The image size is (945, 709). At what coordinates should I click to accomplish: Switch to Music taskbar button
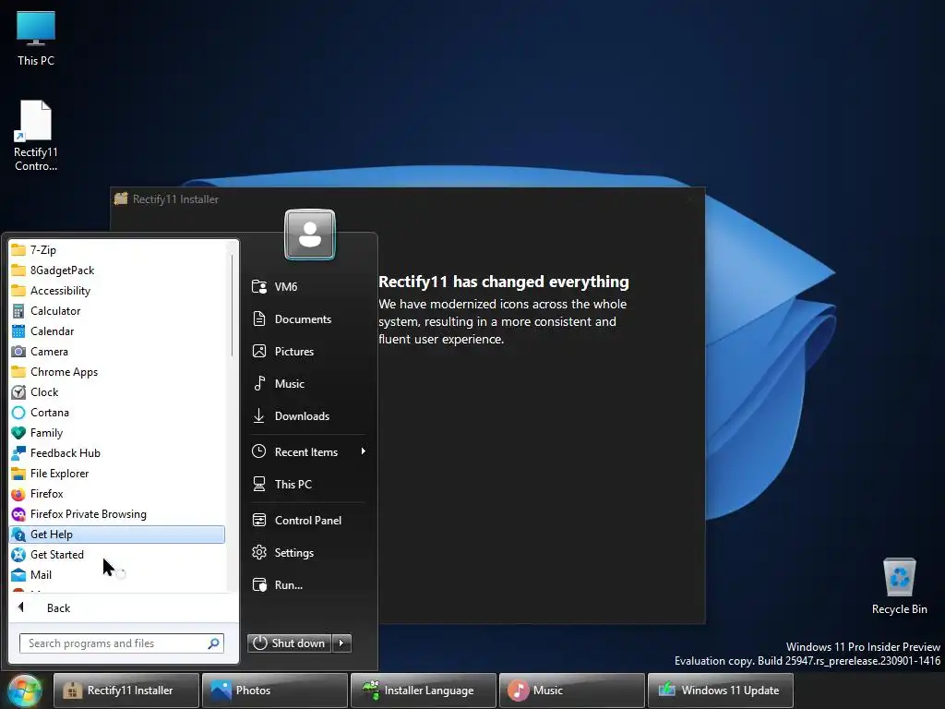[x=571, y=691]
